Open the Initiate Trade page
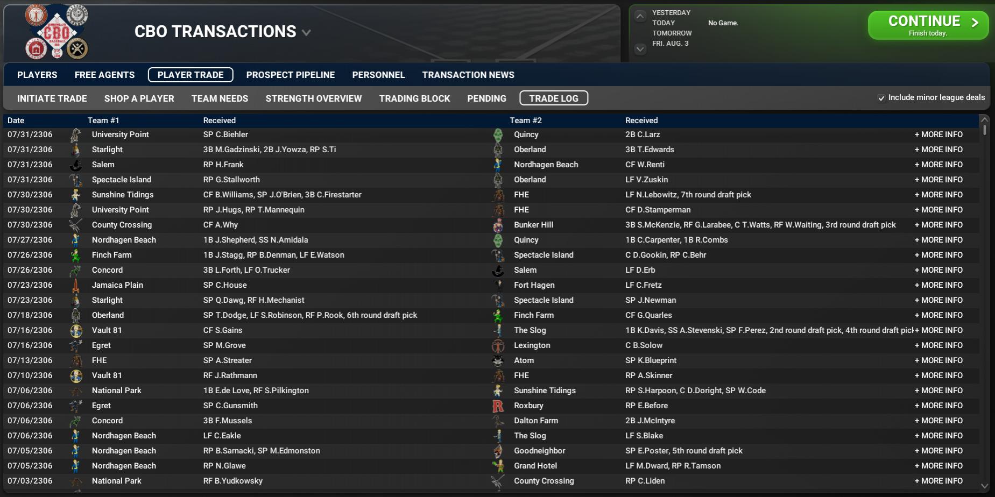 click(x=52, y=98)
